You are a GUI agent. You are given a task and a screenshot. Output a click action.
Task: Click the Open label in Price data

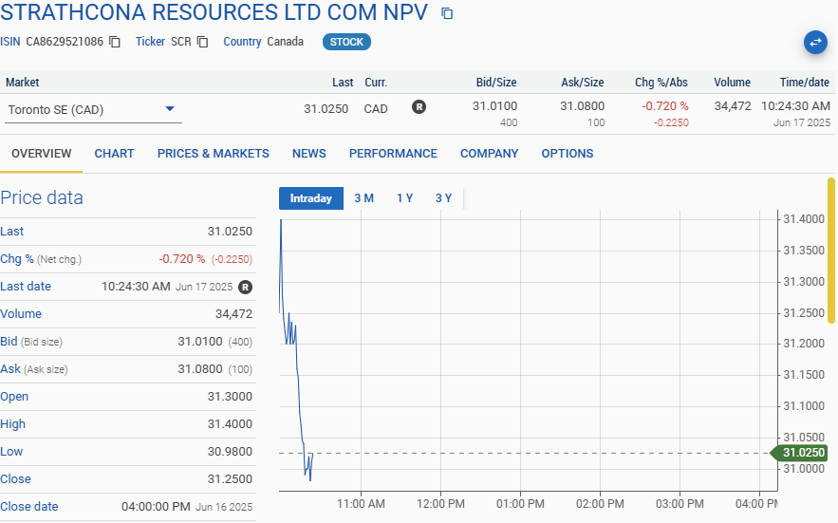[14, 397]
